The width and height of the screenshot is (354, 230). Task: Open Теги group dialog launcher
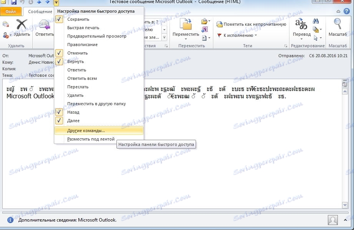coord(286,46)
